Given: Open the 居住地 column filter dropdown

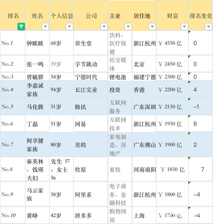Looking at the screenshot, I should click(x=152, y=27).
